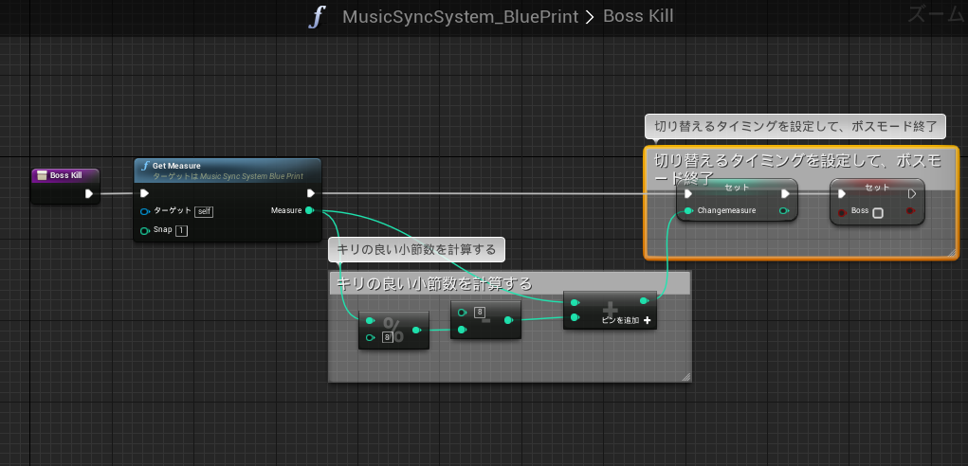The height and width of the screenshot is (466, 968).
Task: Click the subtract node output pin
Action: pos(509,320)
